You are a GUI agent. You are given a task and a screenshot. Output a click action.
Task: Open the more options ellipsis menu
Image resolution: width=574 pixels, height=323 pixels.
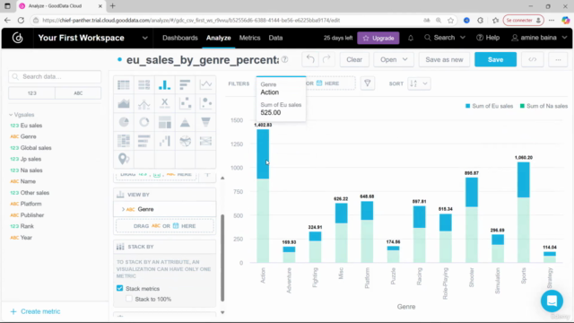click(x=558, y=60)
